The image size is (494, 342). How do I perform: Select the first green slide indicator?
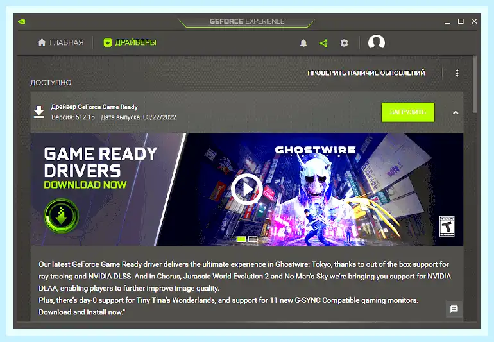pos(241,239)
